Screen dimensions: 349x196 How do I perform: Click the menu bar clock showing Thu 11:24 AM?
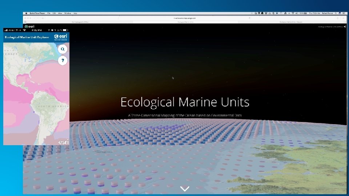[314, 13]
